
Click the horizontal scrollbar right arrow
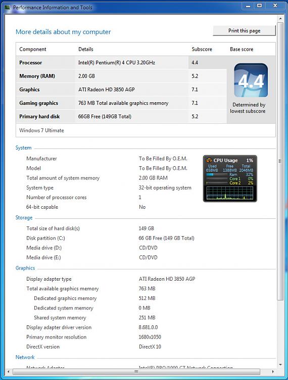273,371
